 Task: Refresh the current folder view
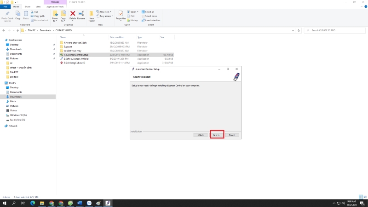click(x=299, y=30)
